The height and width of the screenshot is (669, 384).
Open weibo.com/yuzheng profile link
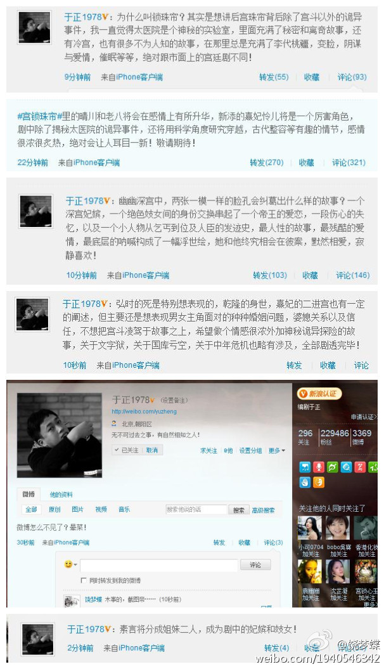(x=144, y=412)
